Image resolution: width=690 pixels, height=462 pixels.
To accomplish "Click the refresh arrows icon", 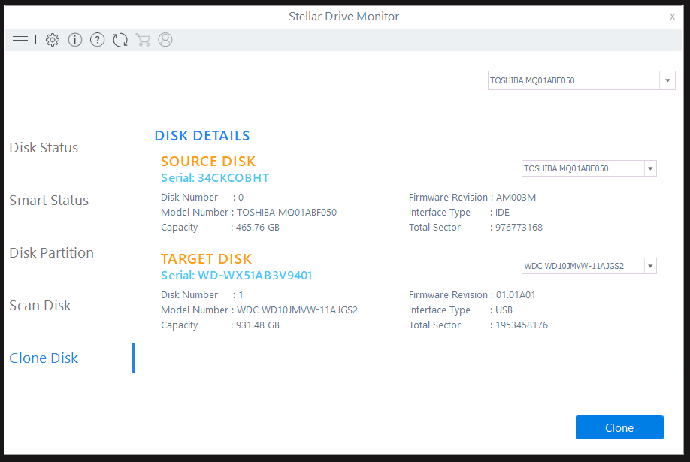I will [120, 40].
